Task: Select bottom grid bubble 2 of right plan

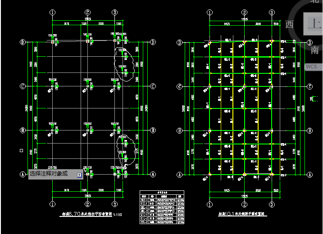Action: [244, 204]
